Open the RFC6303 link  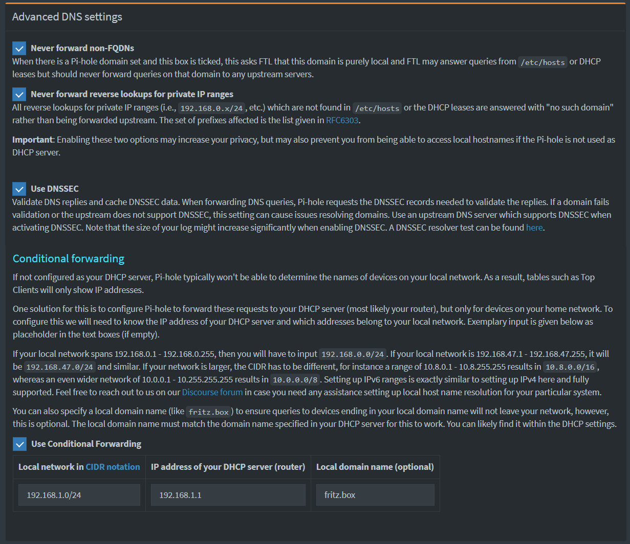pos(342,121)
